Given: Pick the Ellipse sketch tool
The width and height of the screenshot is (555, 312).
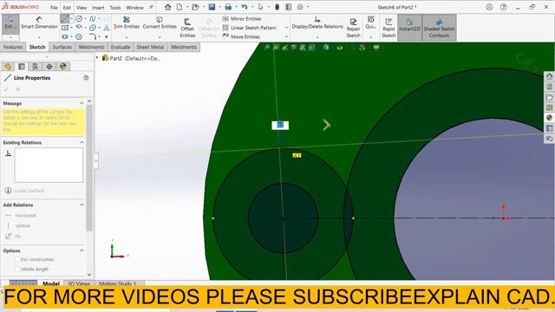Looking at the screenshot, I should tap(93, 28).
